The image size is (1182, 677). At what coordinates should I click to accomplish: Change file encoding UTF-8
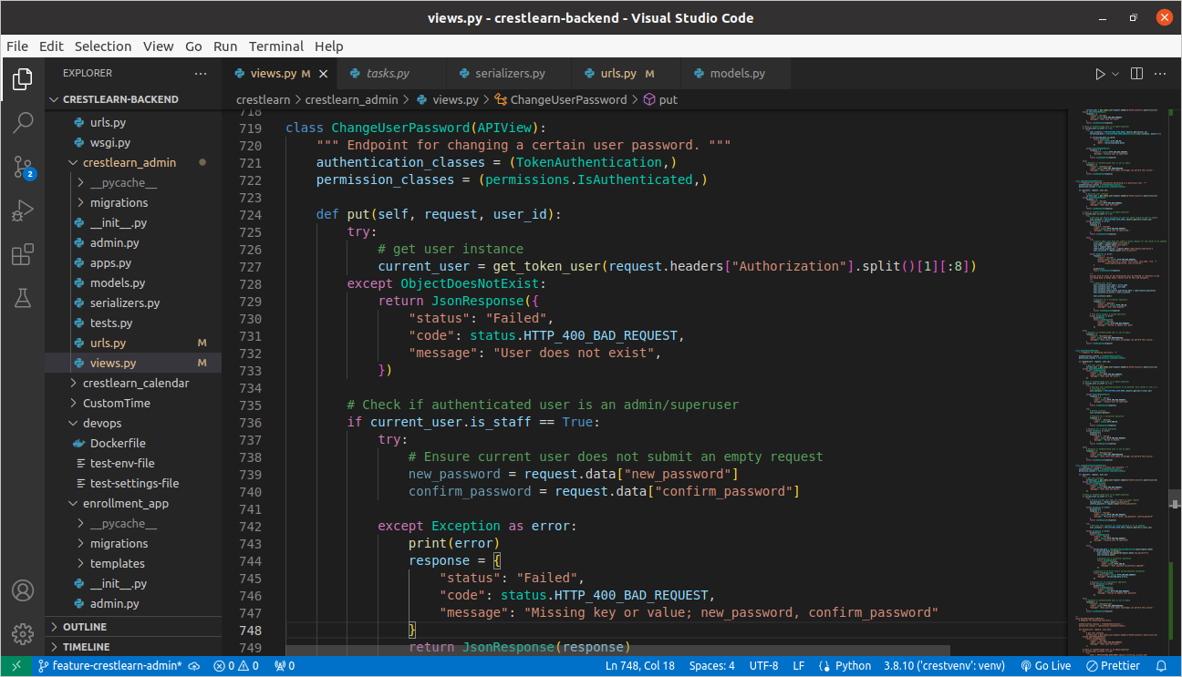(x=763, y=666)
